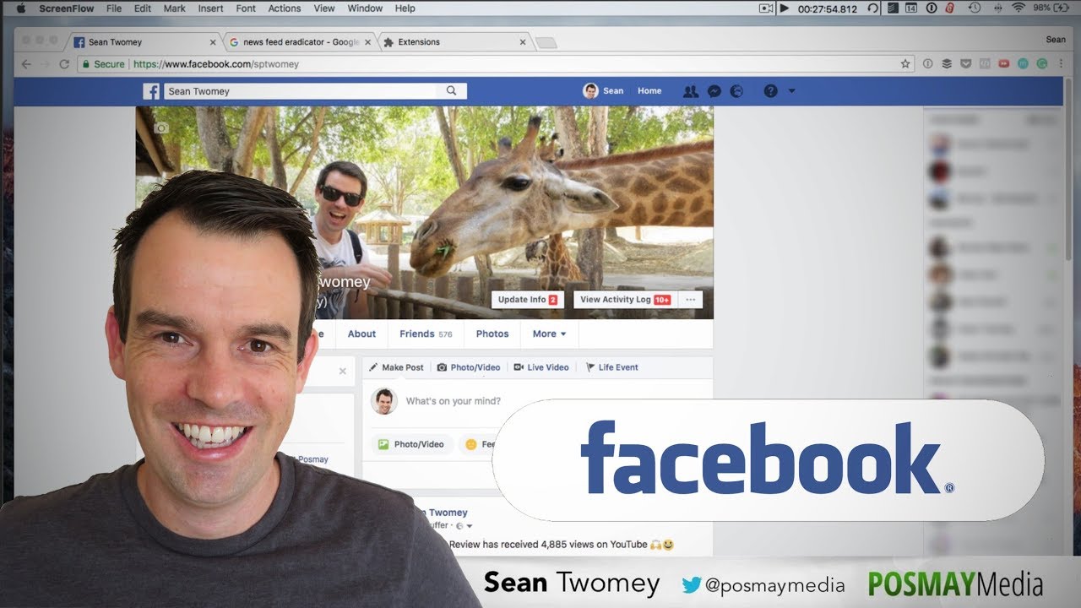Image resolution: width=1081 pixels, height=608 pixels.
Task: Open the account dropdown arrow in Facebook header
Action: (x=791, y=91)
